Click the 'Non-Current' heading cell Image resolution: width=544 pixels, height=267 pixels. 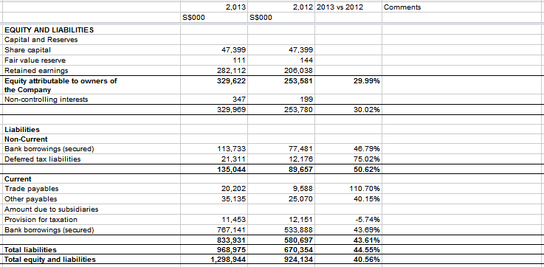[x=92, y=139]
